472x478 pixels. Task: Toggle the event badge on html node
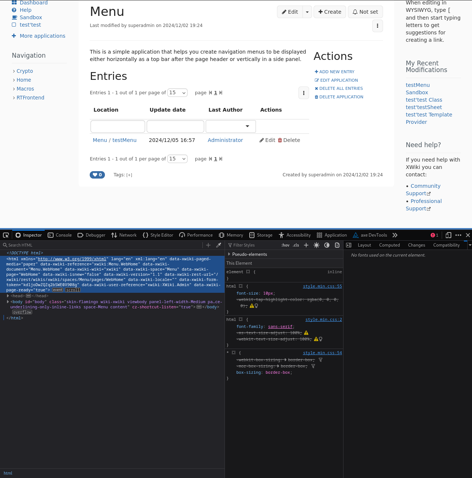coord(58,290)
